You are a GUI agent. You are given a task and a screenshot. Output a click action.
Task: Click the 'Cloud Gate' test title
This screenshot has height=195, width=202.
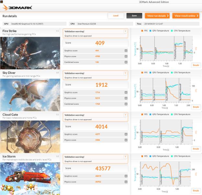(x=10, y=115)
